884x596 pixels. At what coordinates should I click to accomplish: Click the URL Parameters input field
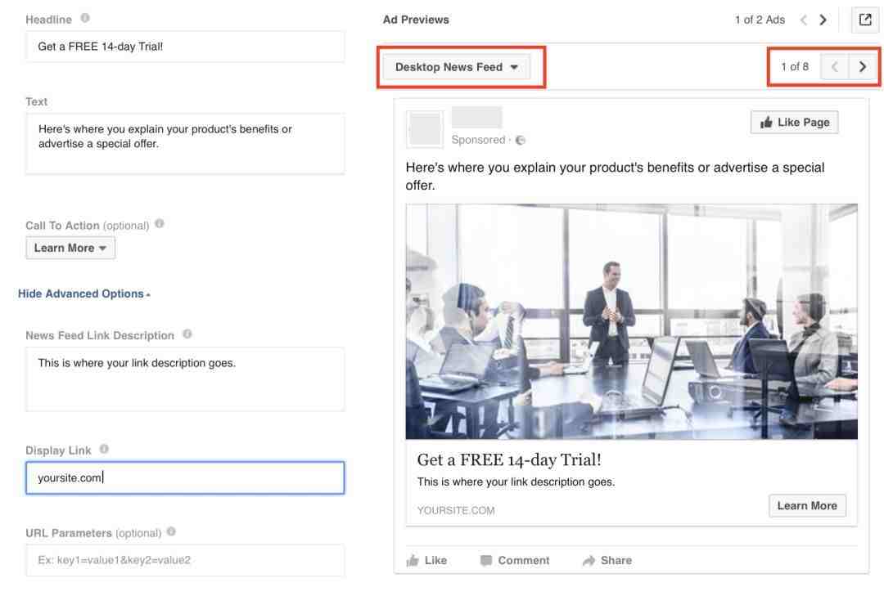click(x=185, y=560)
